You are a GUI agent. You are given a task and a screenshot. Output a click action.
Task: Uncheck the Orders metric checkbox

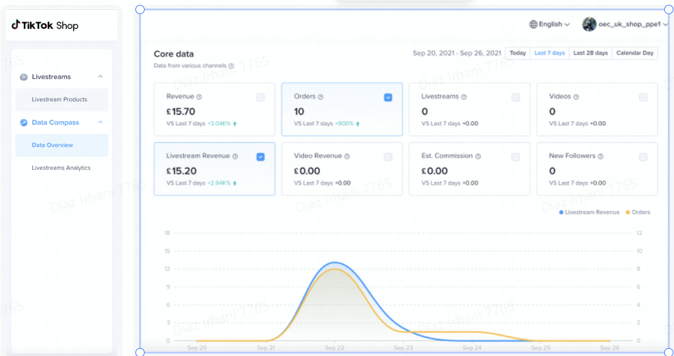click(388, 97)
